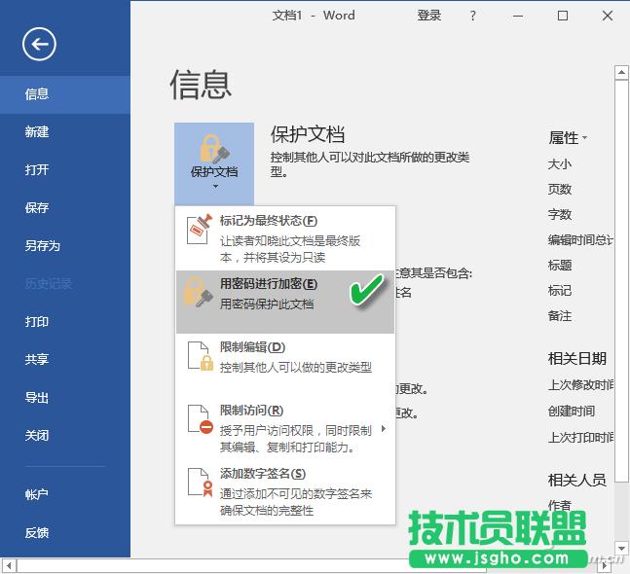Click the horizontal scrollbar left arrow
This screenshot has width=630, height=574.
coord(8,565)
